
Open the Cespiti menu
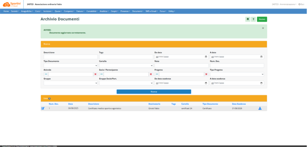click(114, 11)
